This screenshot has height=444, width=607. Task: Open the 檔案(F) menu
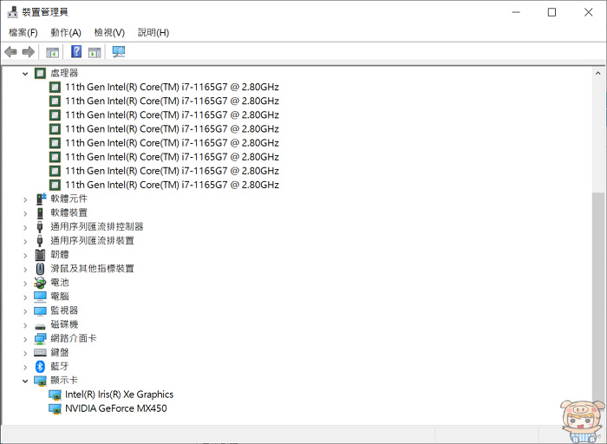(x=23, y=32)
